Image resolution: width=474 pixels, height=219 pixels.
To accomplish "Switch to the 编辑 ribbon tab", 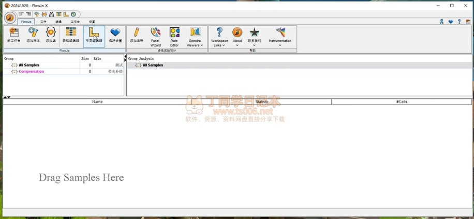I will coord(58,22).
